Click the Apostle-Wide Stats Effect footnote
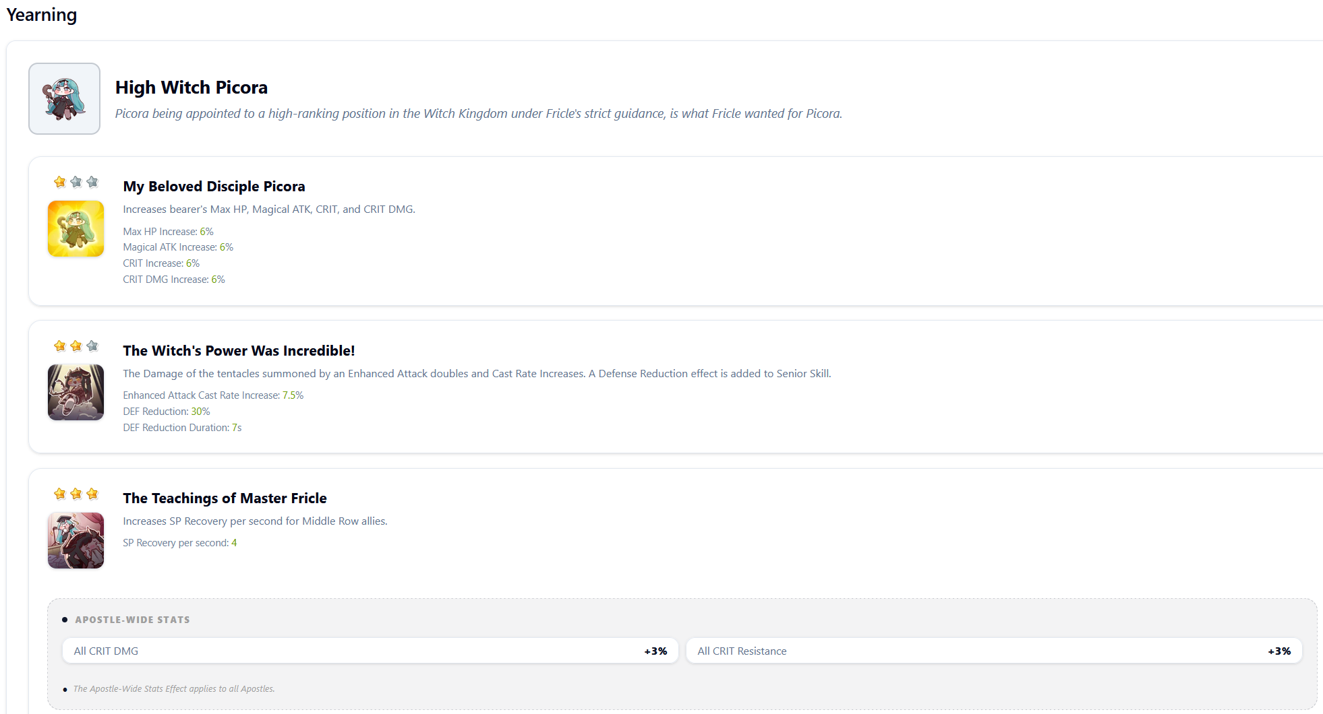1323x714 pixels. tap(174, 688)
